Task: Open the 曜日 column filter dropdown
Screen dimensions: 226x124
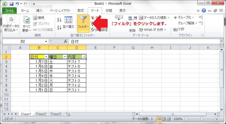Action: click(65, 57)
